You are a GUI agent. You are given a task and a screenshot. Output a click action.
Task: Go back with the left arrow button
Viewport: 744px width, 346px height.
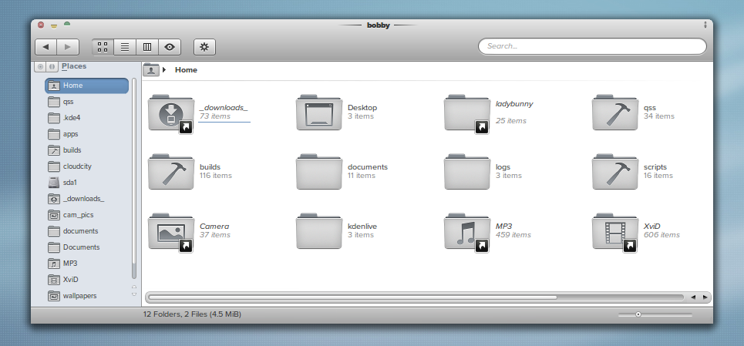tap(46, 47)
